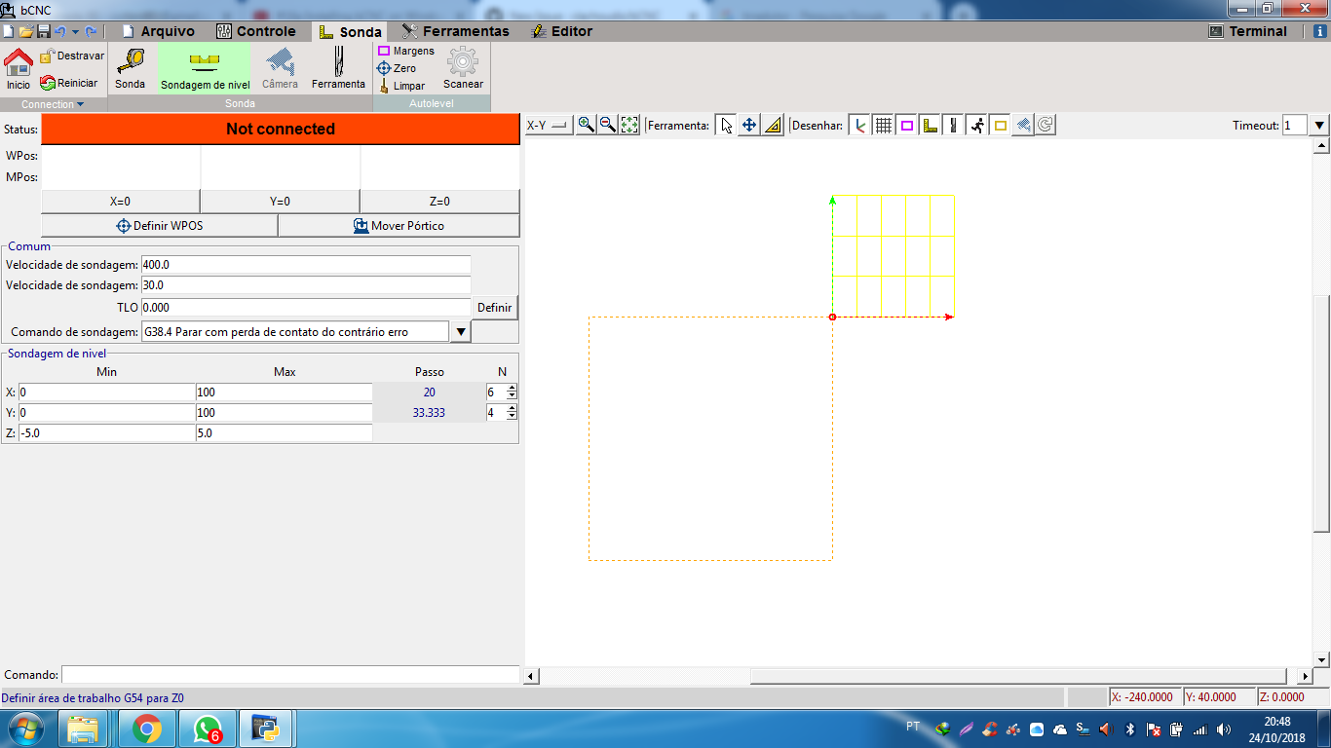Select Sondagem de nivel level icon

[206, 68]
